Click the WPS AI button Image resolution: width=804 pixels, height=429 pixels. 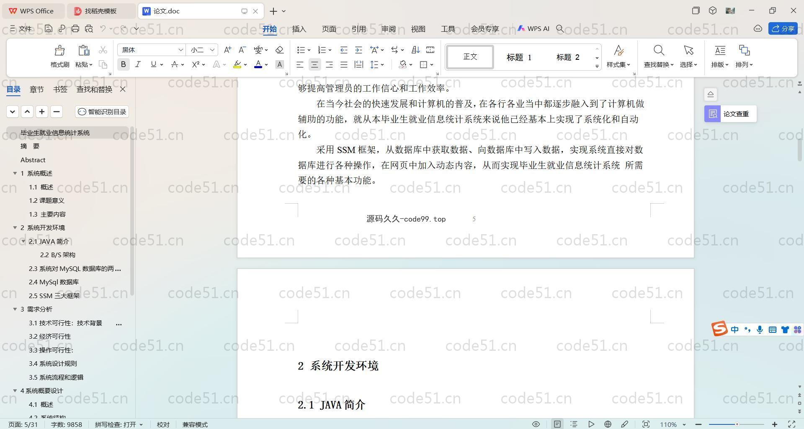tap(533, 28)
